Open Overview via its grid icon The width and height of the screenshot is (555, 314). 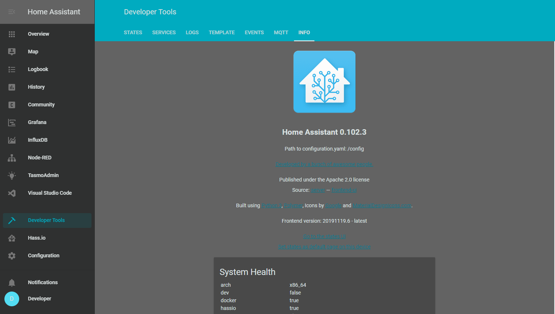(x=12, y=34)
